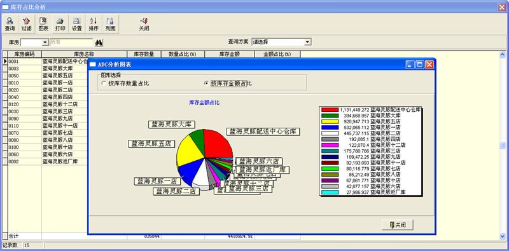Screen dimensions: 509x251
Task: Click the 库房编码 column header
Action: [25, 54]
